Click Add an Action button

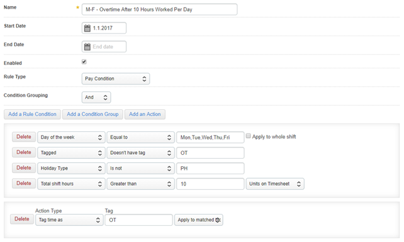coord(145,115)
